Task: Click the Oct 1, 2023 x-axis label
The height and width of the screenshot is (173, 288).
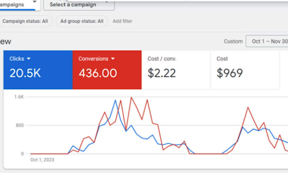Action: point(42,160)
